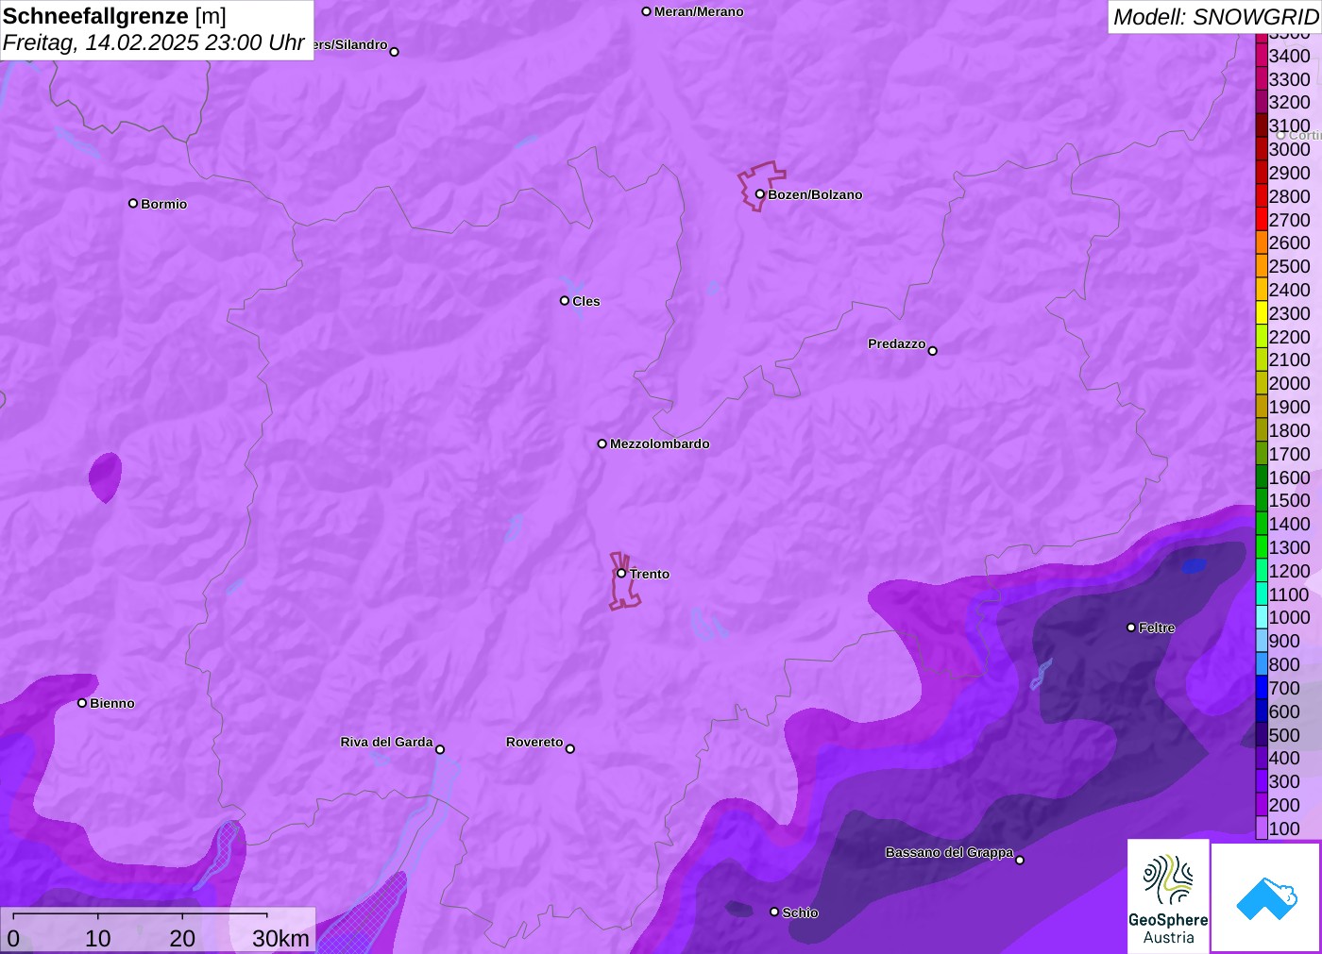This screenshot has height=954, width=1322.
Task: Click the legend value 3300
Action: point(1289,79)
